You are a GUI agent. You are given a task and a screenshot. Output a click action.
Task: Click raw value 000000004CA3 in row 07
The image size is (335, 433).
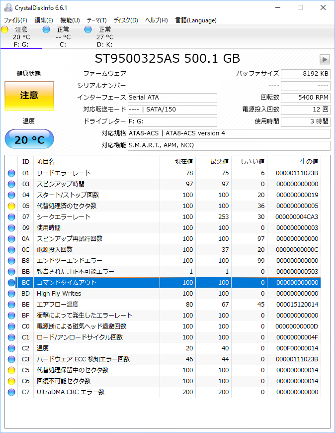[x=297, y=217]
